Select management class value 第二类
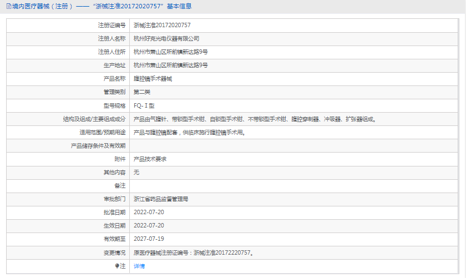Screen dimensions: 466x278 pyautogui.click(x=142, y=92)
